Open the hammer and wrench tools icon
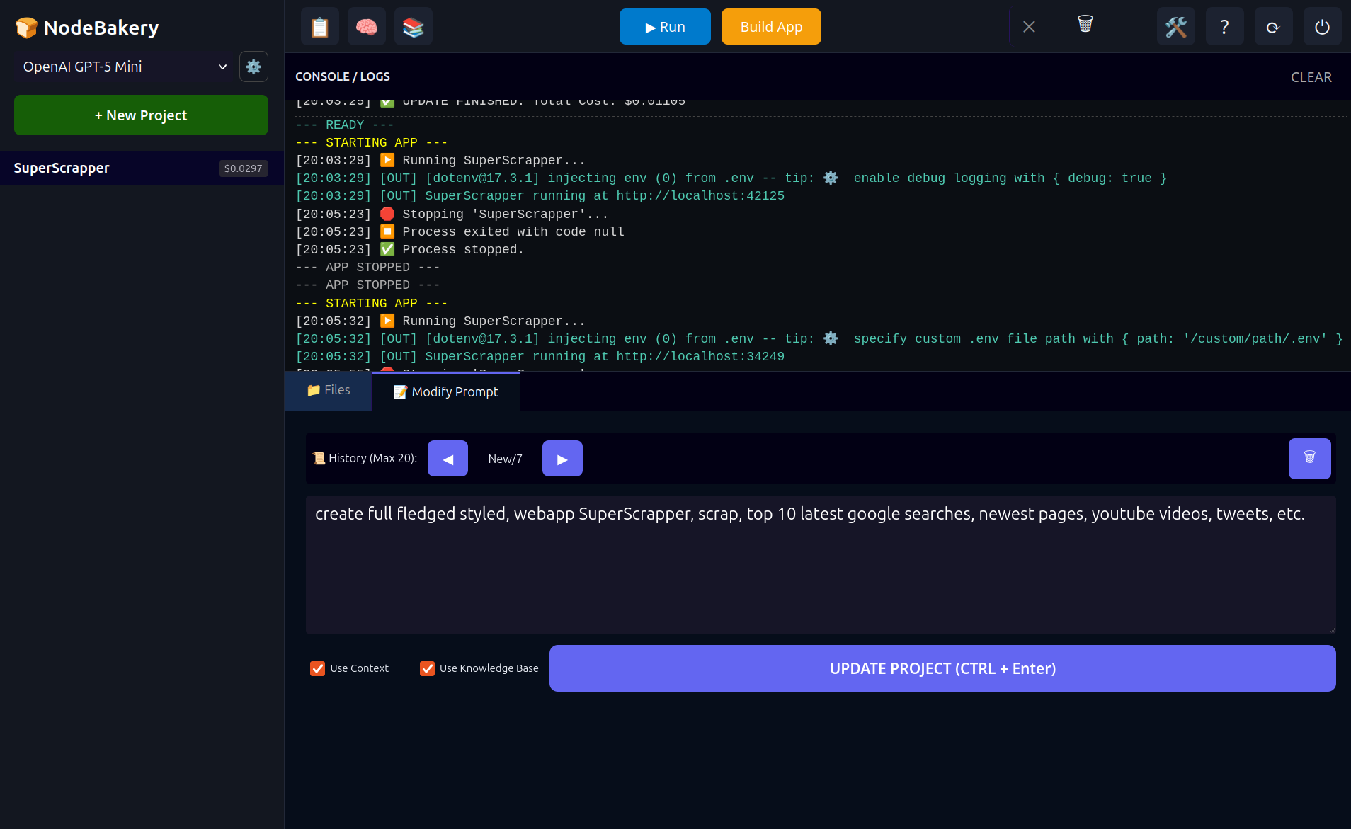Image resolution: width=1351 pixels, height=829 pixels. pos(1175,27)
